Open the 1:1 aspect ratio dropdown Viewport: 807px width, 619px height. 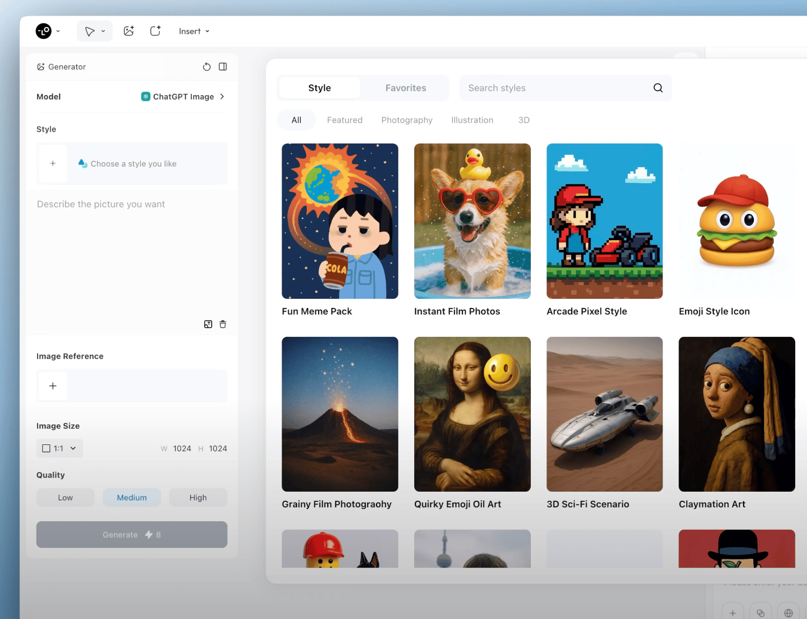point(60,448)
